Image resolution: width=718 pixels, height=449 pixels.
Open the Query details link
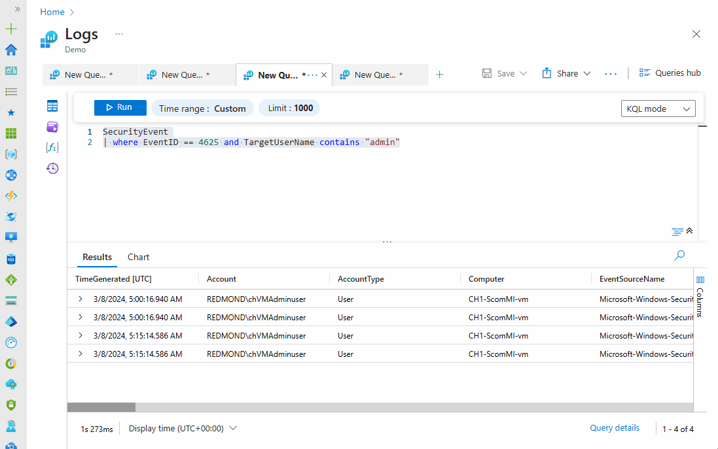tap(615, 428)
